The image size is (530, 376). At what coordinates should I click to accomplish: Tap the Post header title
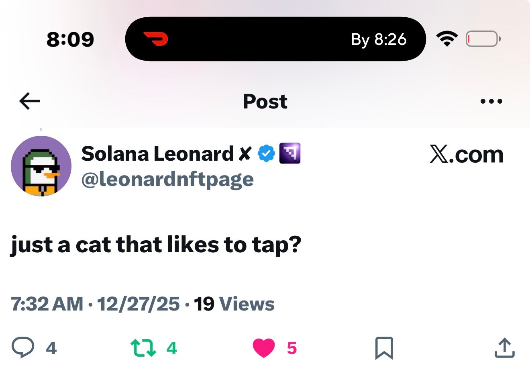click(265, 101)
